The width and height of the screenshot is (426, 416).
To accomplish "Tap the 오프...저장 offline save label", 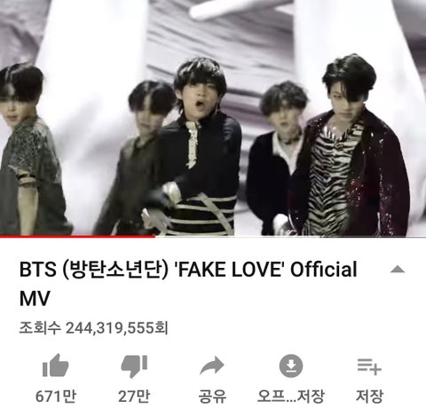I will click(291, 396).
